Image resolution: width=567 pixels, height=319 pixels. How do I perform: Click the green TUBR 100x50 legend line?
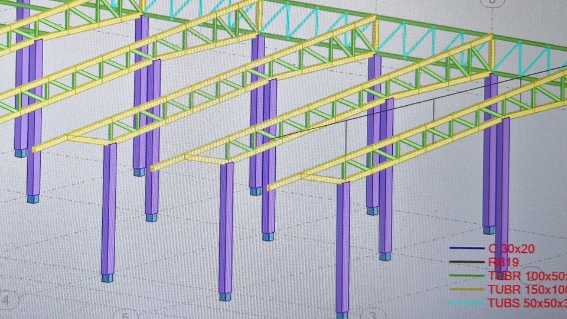click(x=467, y=275)
